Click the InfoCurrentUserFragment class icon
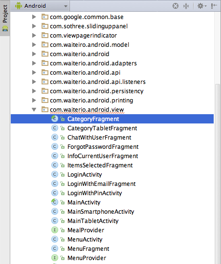221x264 pixels. click(55, 156)
